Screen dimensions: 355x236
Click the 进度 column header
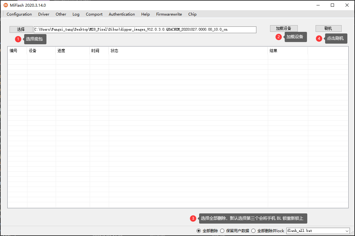coord(73,51)
